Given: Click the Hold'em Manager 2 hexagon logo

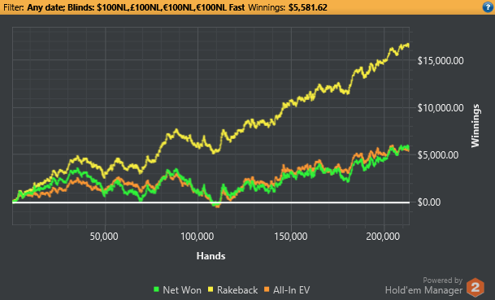Looking at the screenshot, I should point(475,287).
